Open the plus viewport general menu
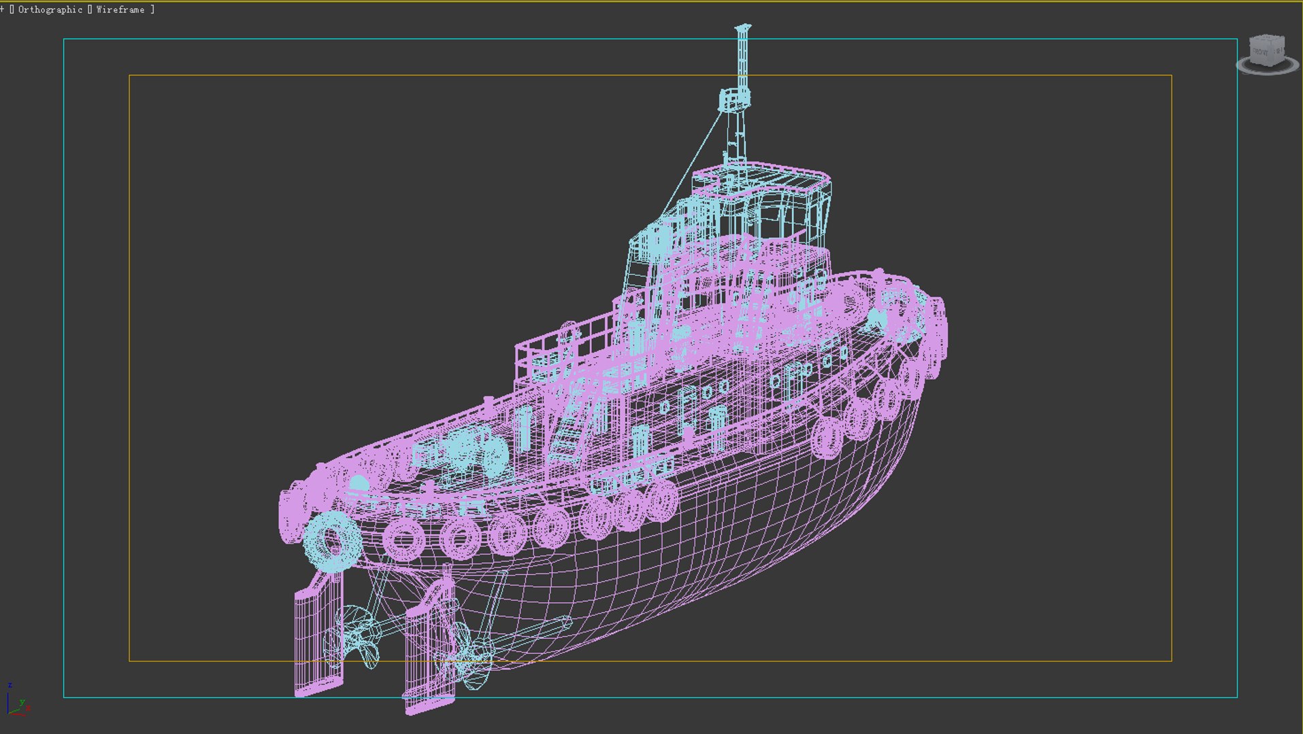 2,10
